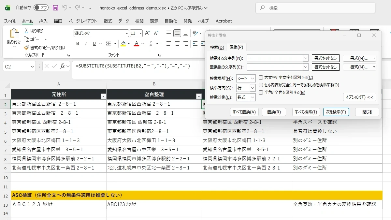Screen dimensions: 391x220
Task: Switch to the 挿入 ribbon tab
Action: pos(43,21)
